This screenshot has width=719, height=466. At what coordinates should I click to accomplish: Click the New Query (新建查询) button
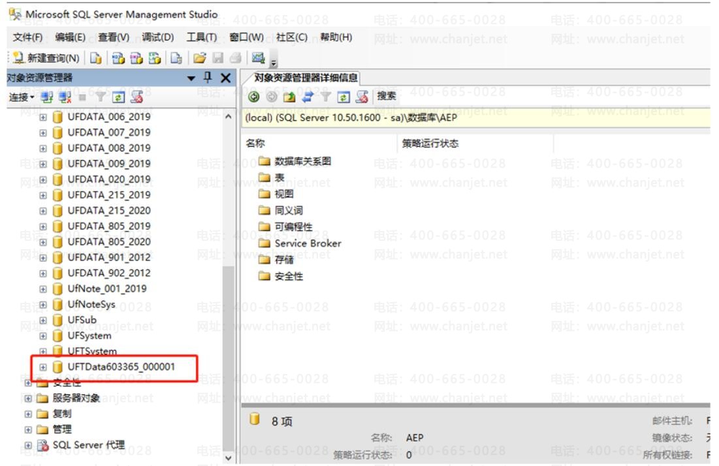46,58
